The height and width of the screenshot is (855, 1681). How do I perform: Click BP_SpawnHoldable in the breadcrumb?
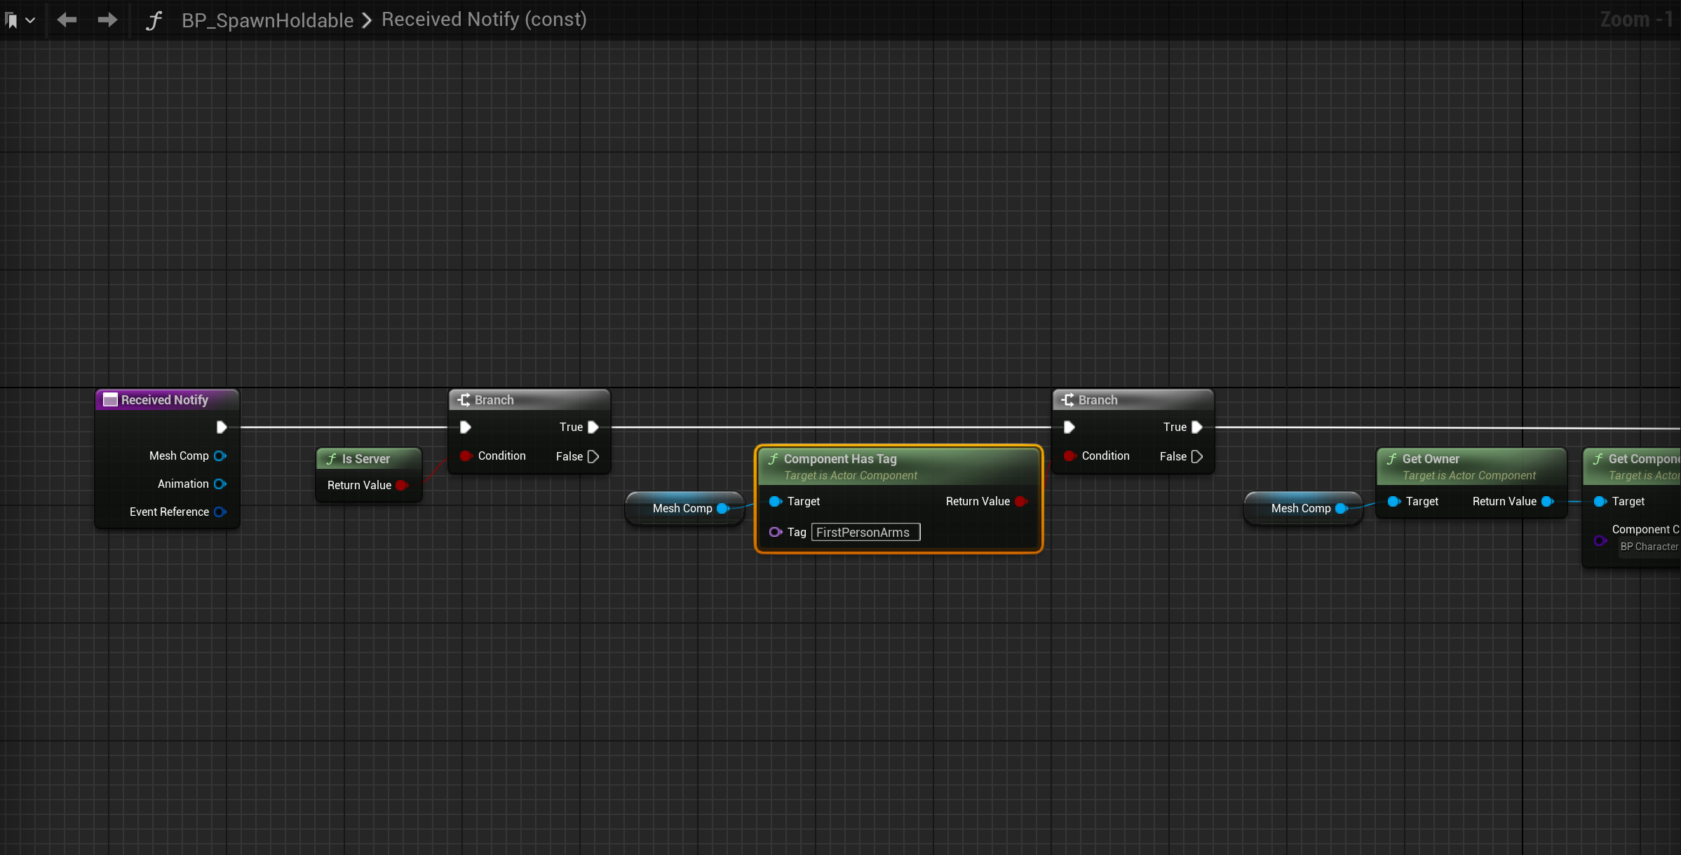[x=267, y=20]
